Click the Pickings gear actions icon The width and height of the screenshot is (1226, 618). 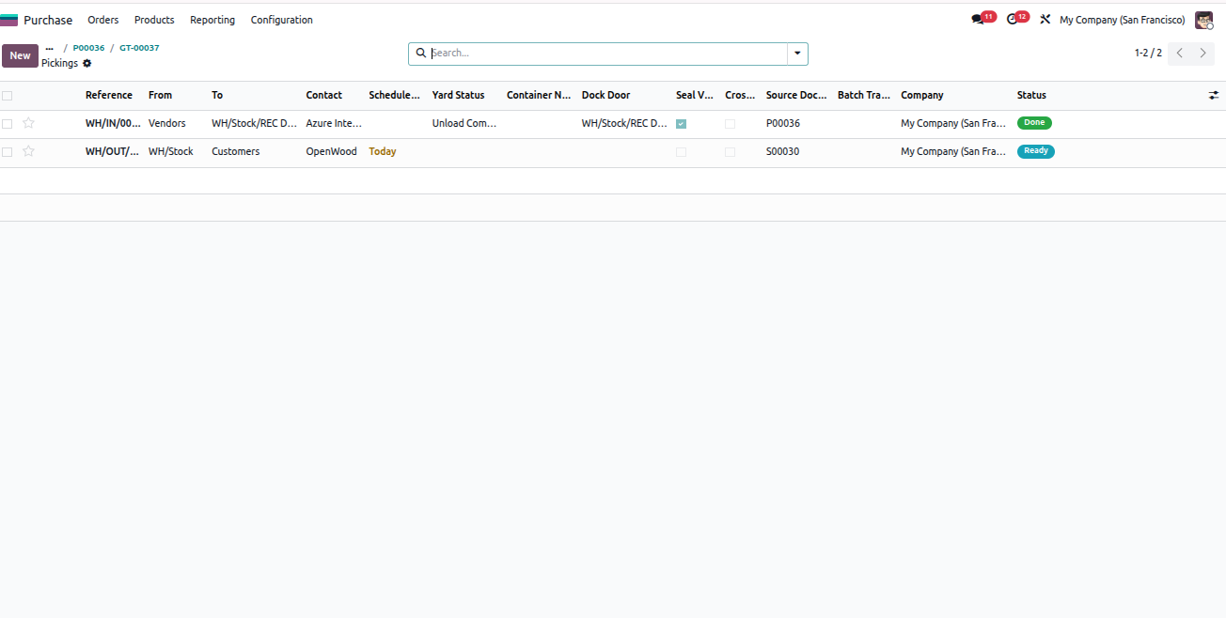(x=87, y=63)
